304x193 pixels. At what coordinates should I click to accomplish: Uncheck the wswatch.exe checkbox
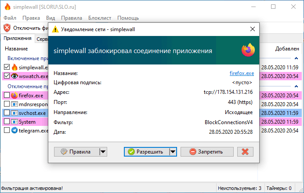pos(7,76)
